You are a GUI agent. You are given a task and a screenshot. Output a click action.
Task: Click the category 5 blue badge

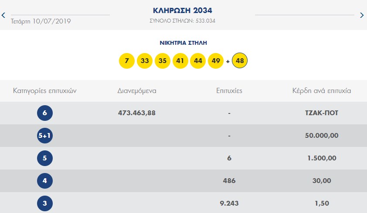45,158
